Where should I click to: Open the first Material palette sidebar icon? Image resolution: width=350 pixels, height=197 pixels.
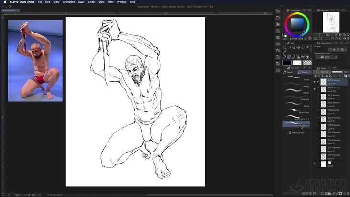278,11
